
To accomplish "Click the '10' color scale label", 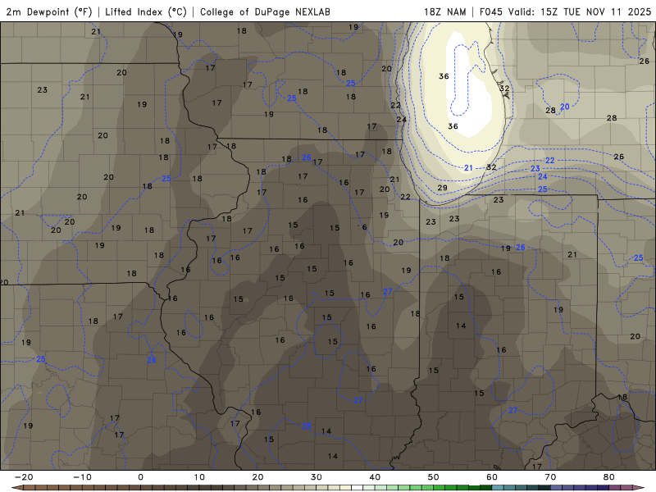I will pyautogui.click(x=199, y=477).
